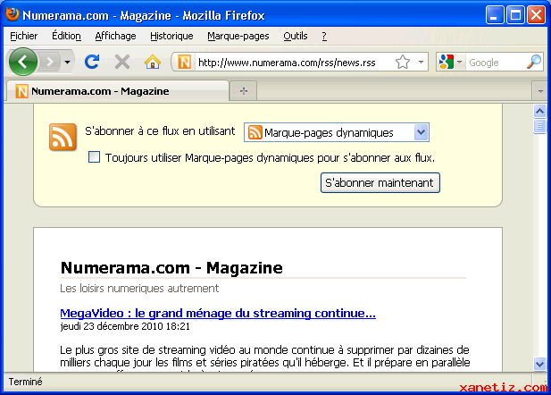Open the search engine selector dropdown arrow
Viewport: 551px width, 395px height.
(x=459, y=63)
